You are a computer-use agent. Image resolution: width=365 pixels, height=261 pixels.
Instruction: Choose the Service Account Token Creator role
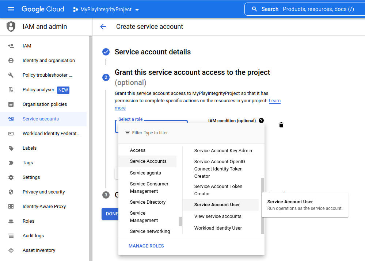(218, 190)
